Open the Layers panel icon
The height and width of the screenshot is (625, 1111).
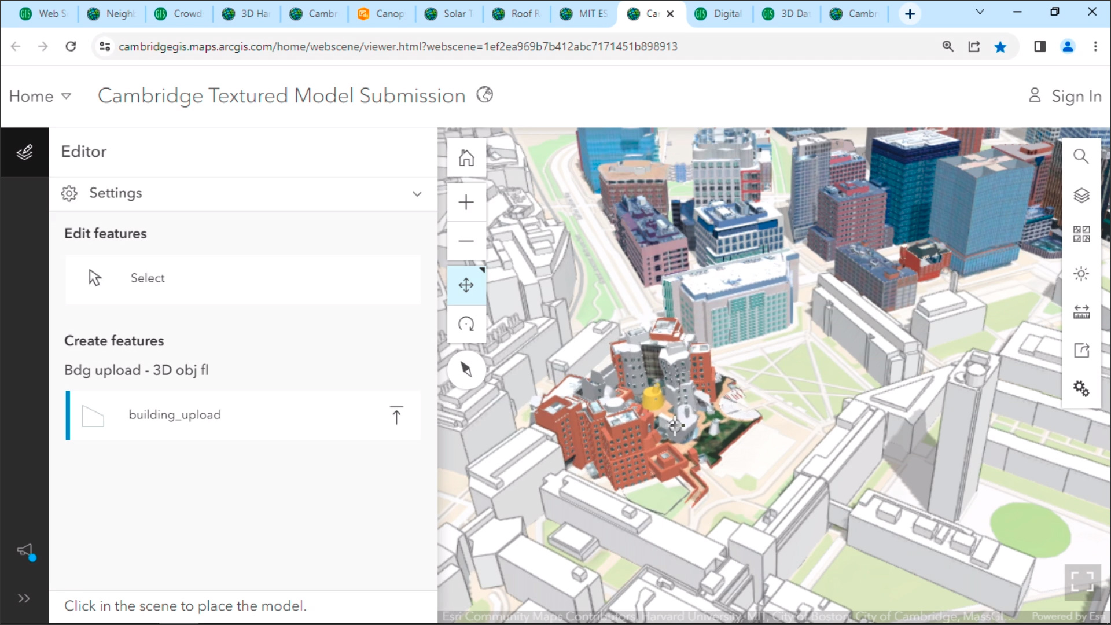(1081, 195)
